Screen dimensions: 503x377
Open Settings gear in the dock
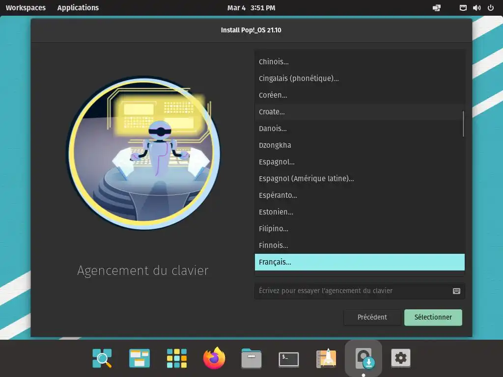point(401,358)
